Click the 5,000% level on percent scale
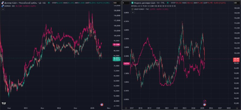 pyautogui.click(x=126, y=13)
